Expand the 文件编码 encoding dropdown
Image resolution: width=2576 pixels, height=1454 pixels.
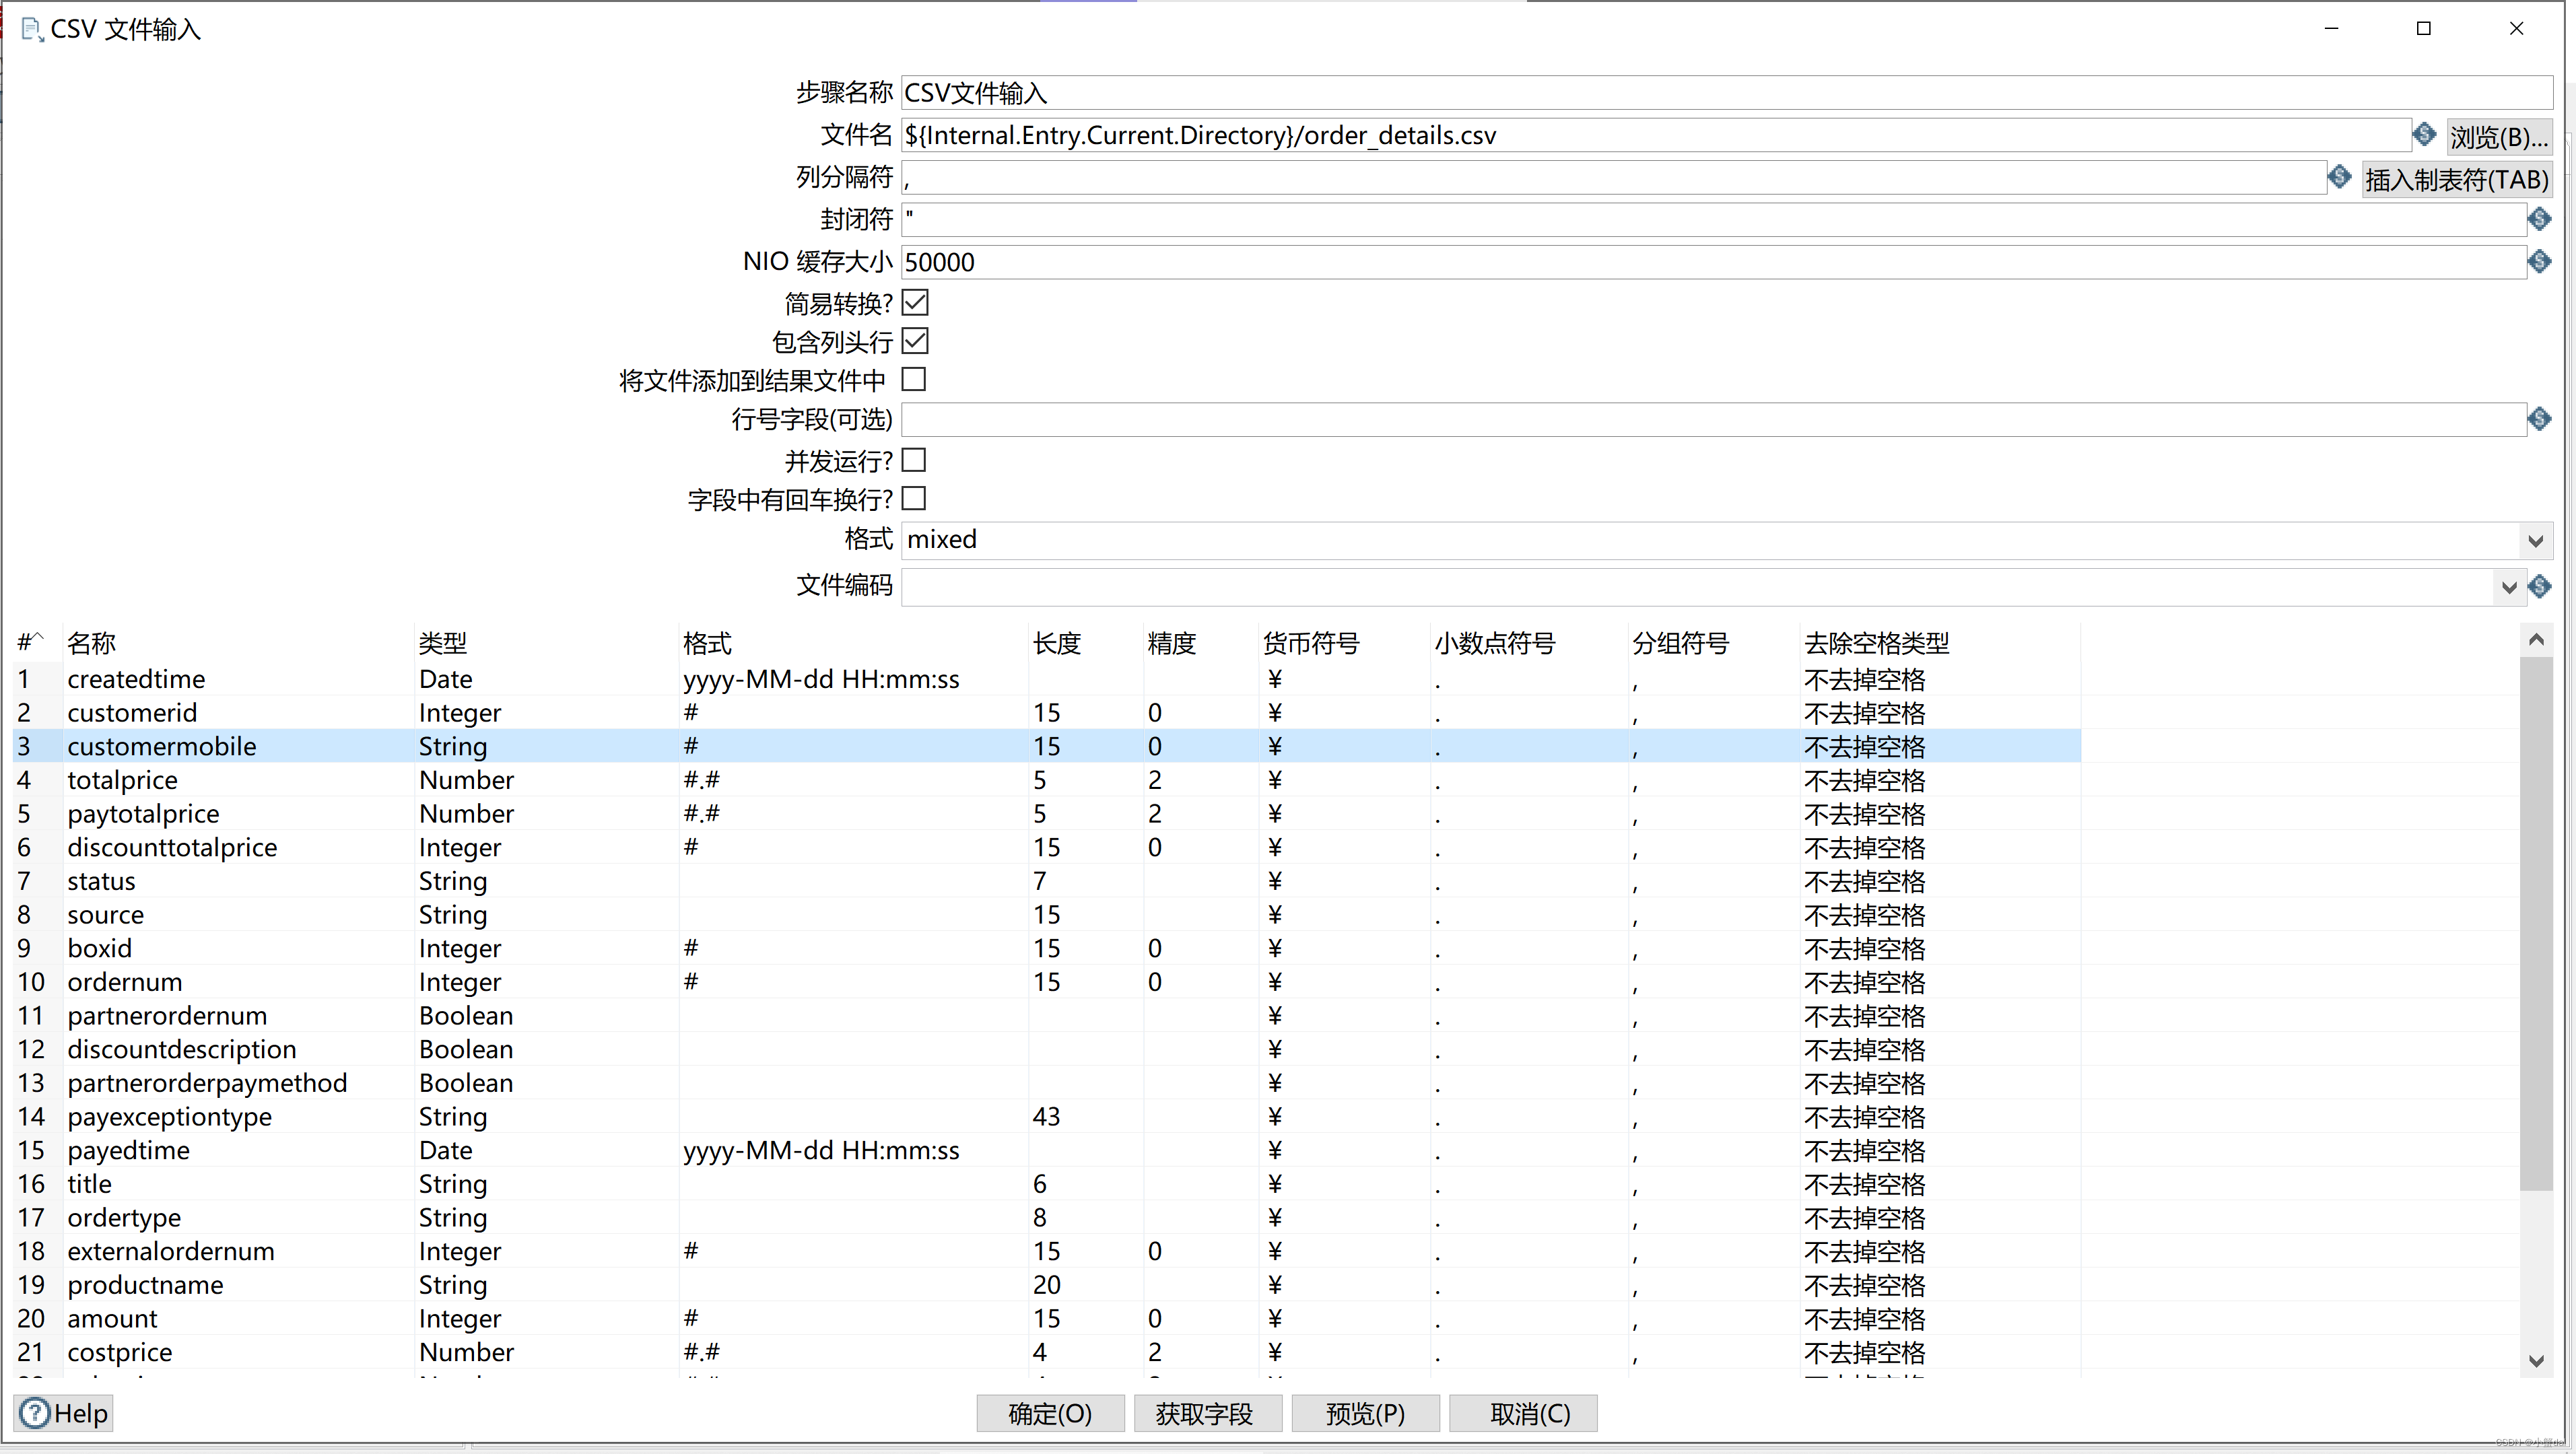(2508, 587)
